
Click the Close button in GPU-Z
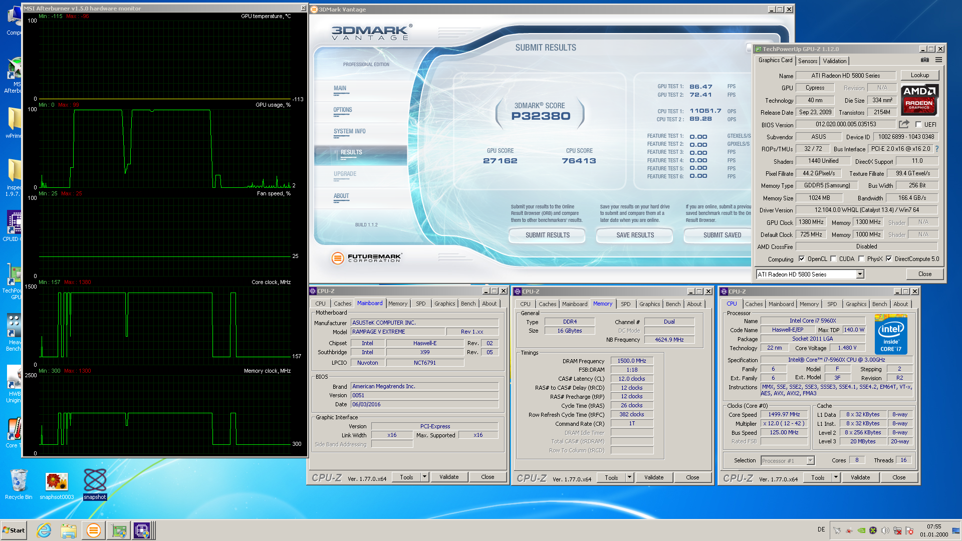tap(925, 274)
